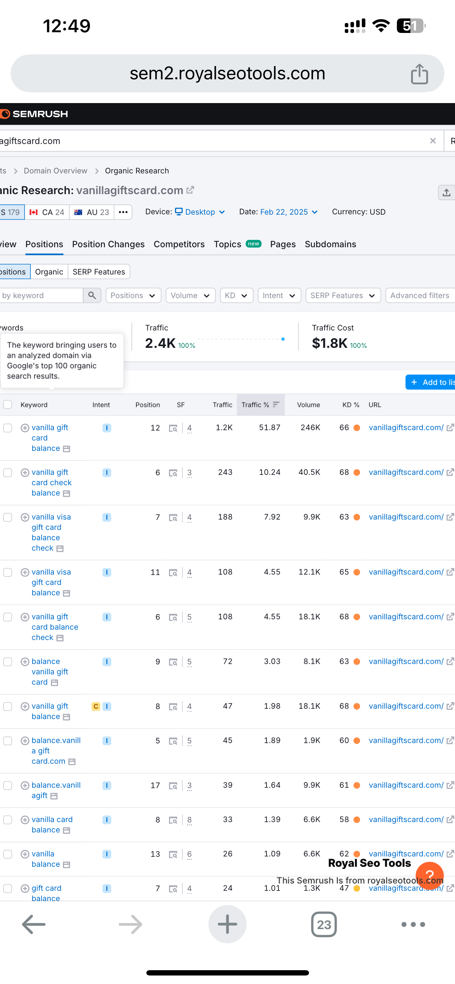Open the SERP Features filter dropdown
This screenshot has height=984, width=455.
[x=343, y=295]
